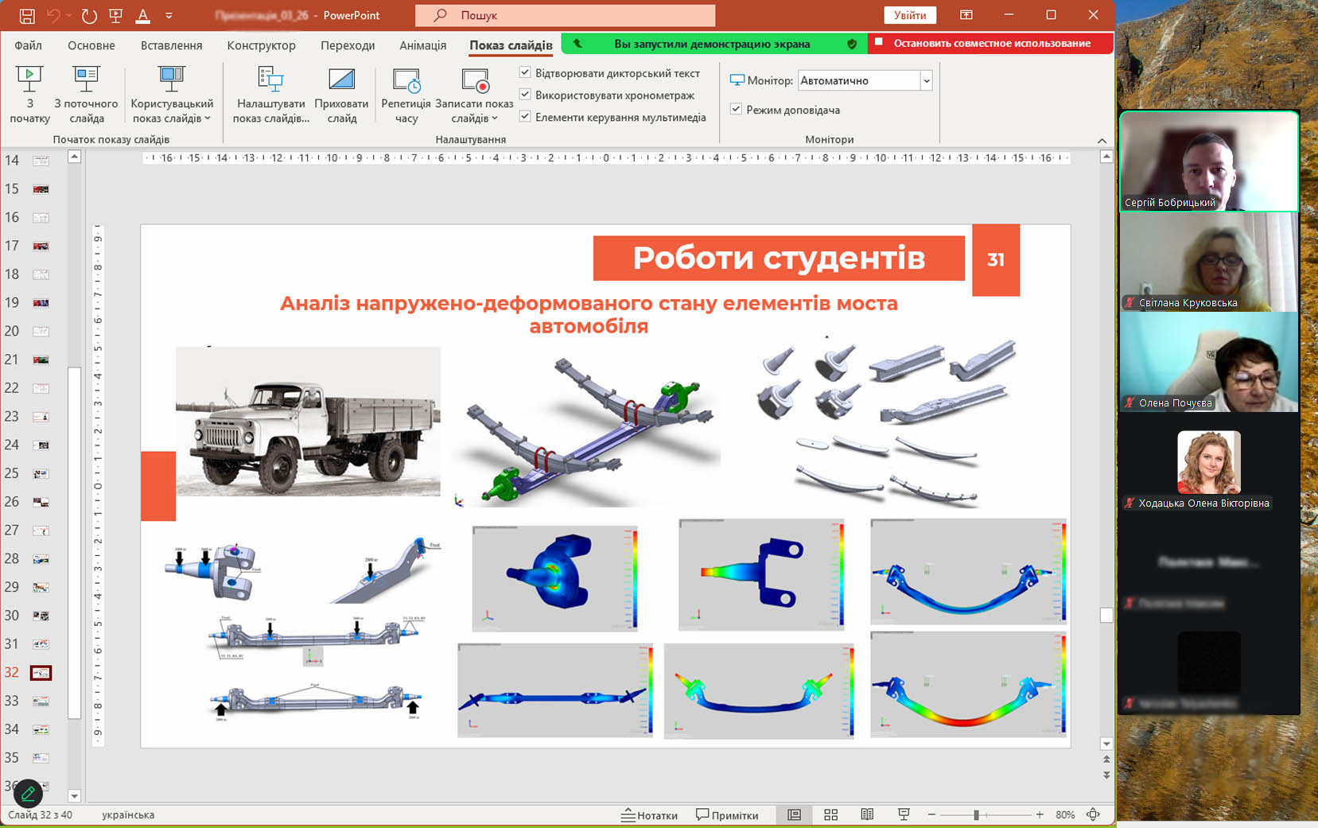Open the Вставлення ribbon tab
1318x828 pixels.
171,45
